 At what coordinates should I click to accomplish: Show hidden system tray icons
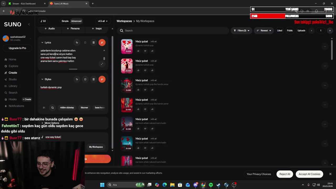303,185
